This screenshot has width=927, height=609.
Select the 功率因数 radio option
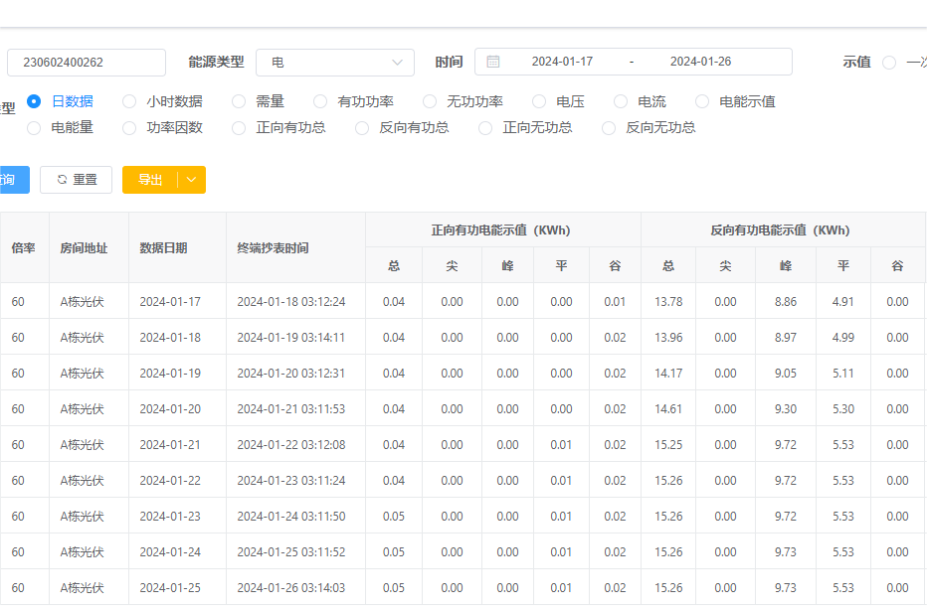129,127
